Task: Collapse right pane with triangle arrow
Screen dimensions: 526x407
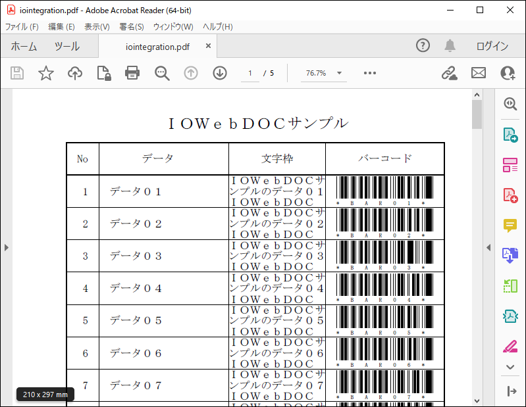Action: pos(488,247)
